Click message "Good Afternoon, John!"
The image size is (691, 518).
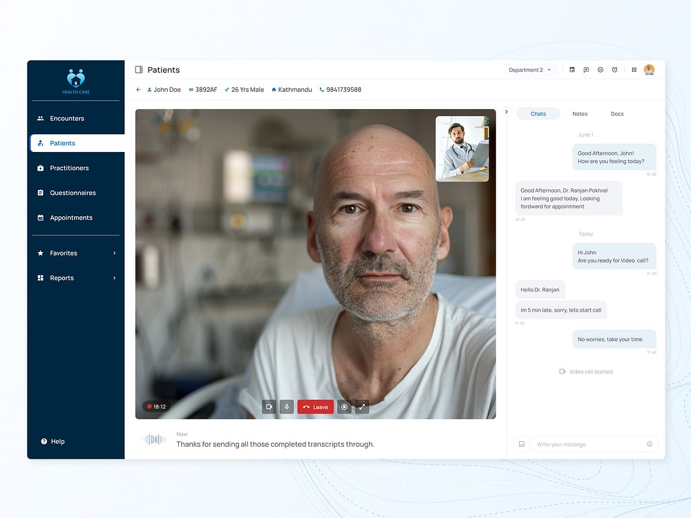(x=614, y=157)
